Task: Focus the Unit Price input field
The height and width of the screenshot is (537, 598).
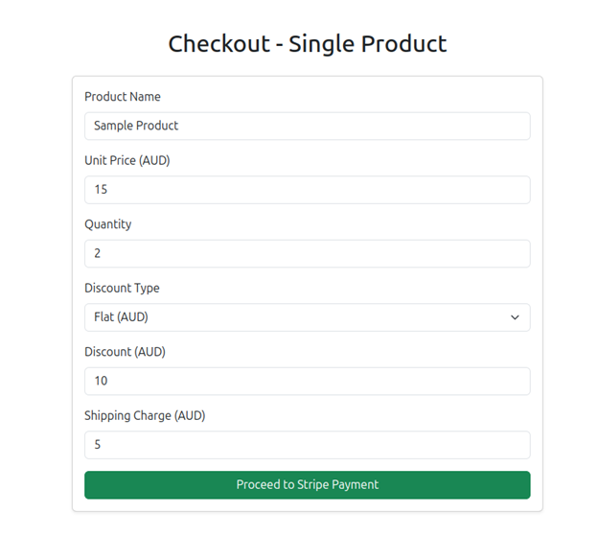Action: pyautogui.click(x=307, y=190)
